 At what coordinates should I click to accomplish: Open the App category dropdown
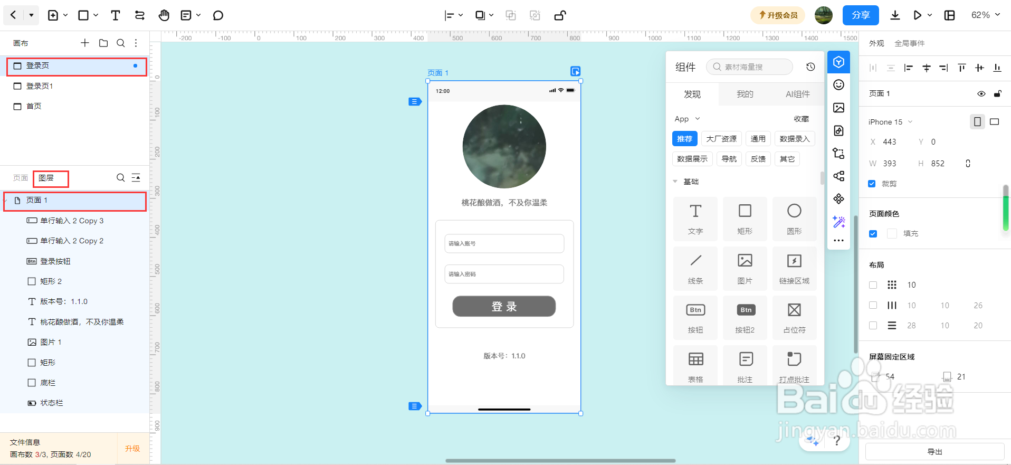click(687, 119)
